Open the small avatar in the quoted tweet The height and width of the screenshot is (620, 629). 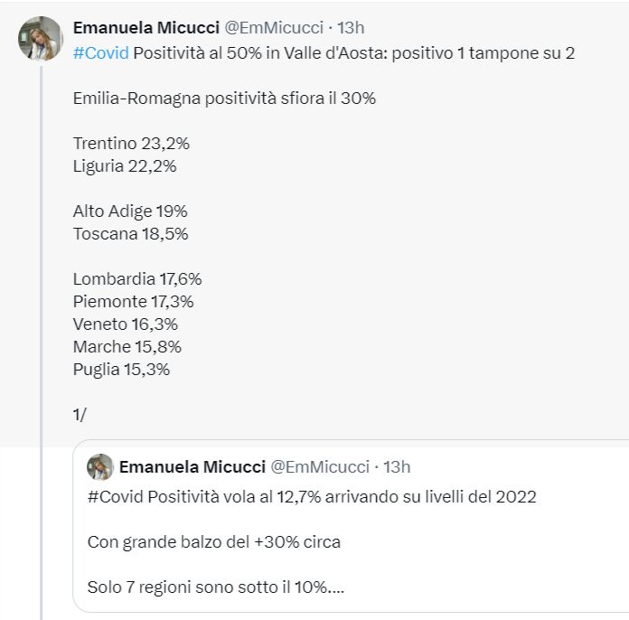tap(99, 467)
